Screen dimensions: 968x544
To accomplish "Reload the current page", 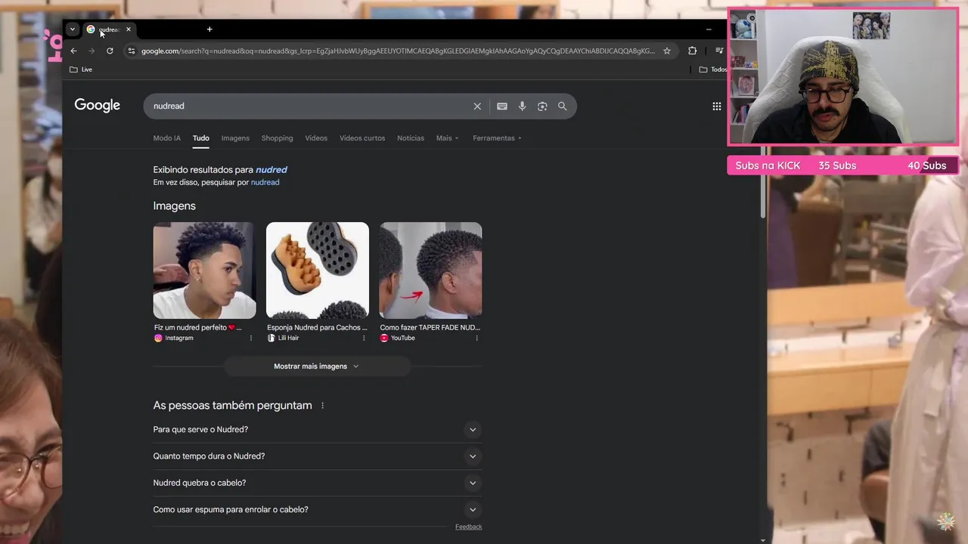I will pyautogui.click(x=110, y=51).
